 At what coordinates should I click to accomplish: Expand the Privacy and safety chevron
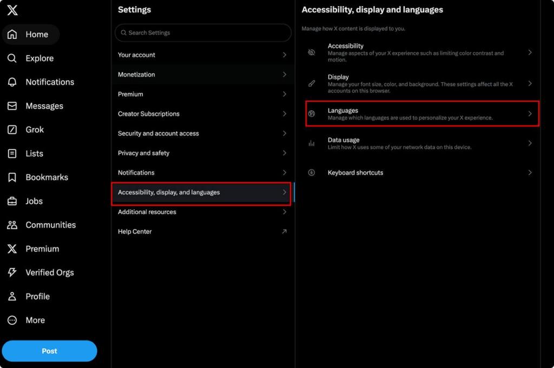pos(285,153)
